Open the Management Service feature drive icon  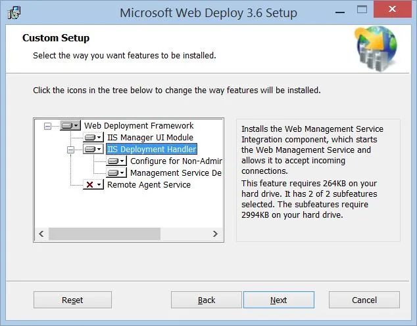click(116, 173)
